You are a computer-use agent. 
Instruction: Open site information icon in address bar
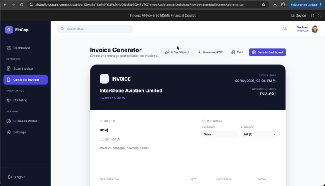(31, 4)
